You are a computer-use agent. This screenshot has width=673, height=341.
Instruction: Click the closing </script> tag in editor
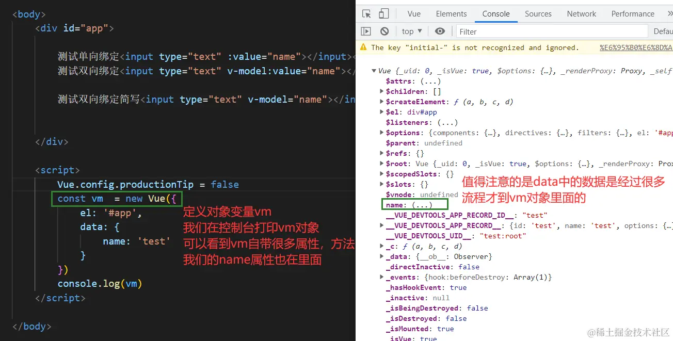pyautogui.click(x=60, y=298)
